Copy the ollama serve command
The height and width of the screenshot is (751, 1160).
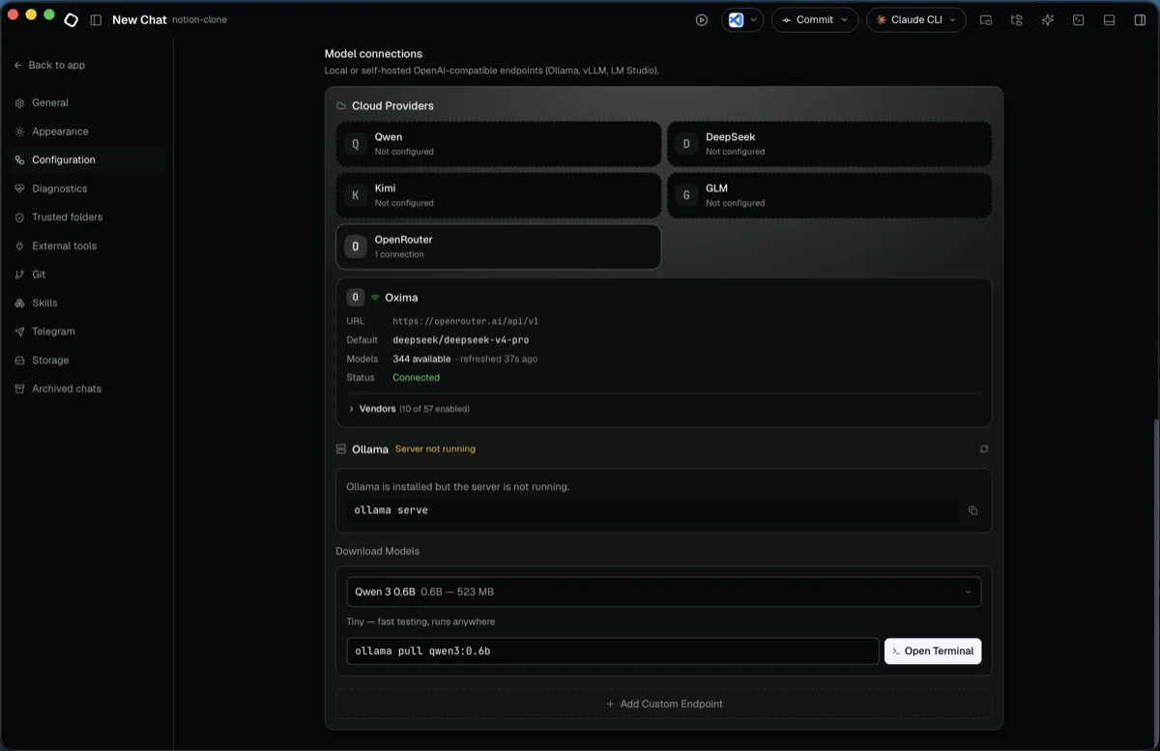click(972, 510)
